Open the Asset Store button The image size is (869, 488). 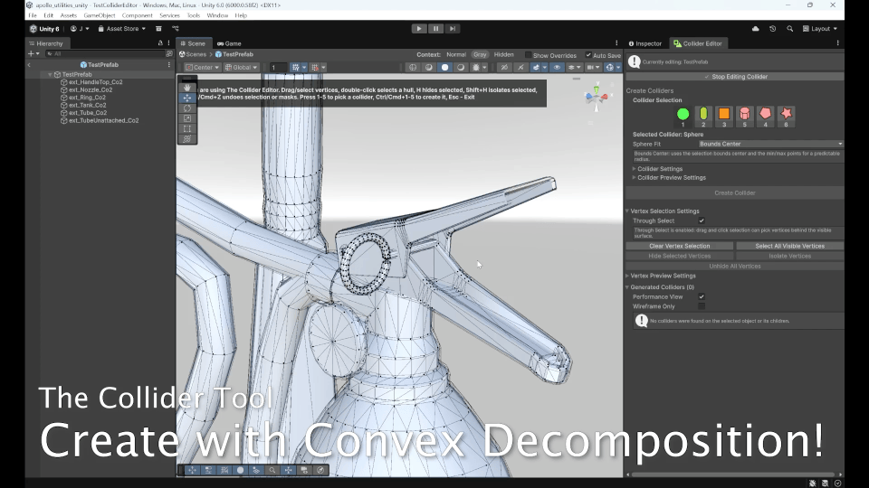122,29
